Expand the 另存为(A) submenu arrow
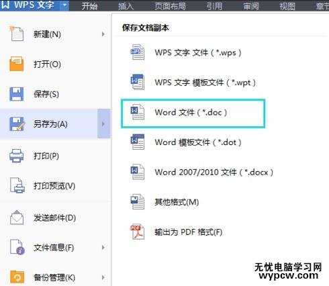The width and height of the screenshot is (329, 286). tap(103, 124)
